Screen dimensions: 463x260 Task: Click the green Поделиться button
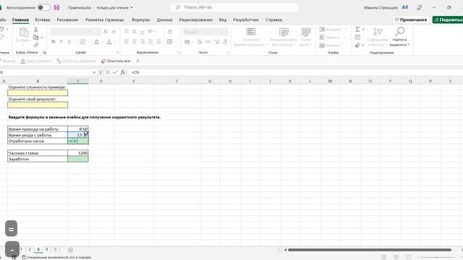tap(448, 19)
